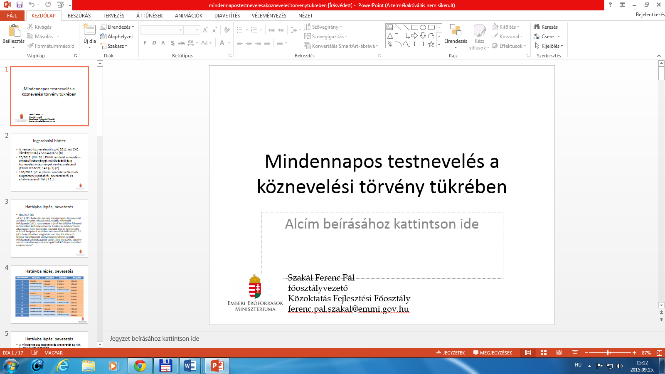
Task: Click the MAGYAR language indicator
Action: coord(54,353)
